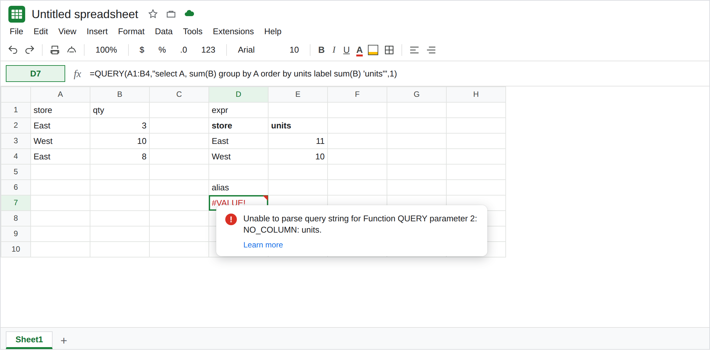Open the Help menu

[x=273, y=31]
